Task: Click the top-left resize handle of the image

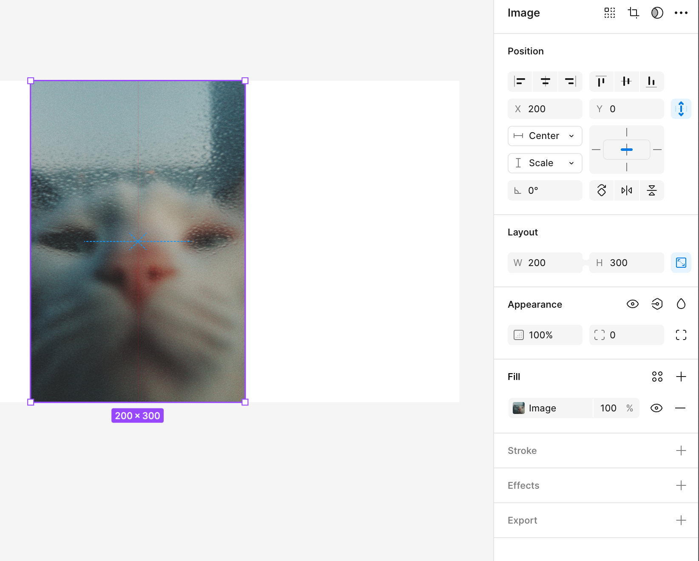Action: (x=31, y=81)
